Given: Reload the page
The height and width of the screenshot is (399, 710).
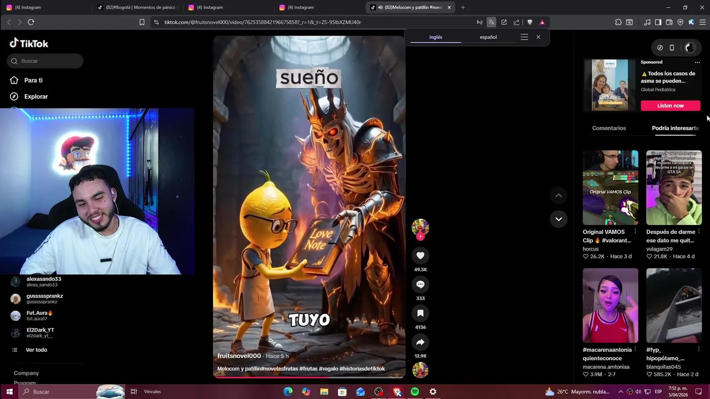Looking at the screenshot, I should 31,22.
